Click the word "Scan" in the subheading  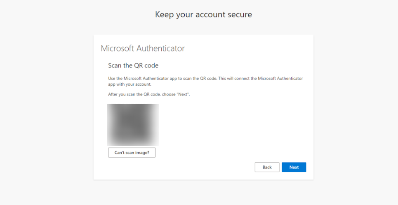(x=114, y=65)
